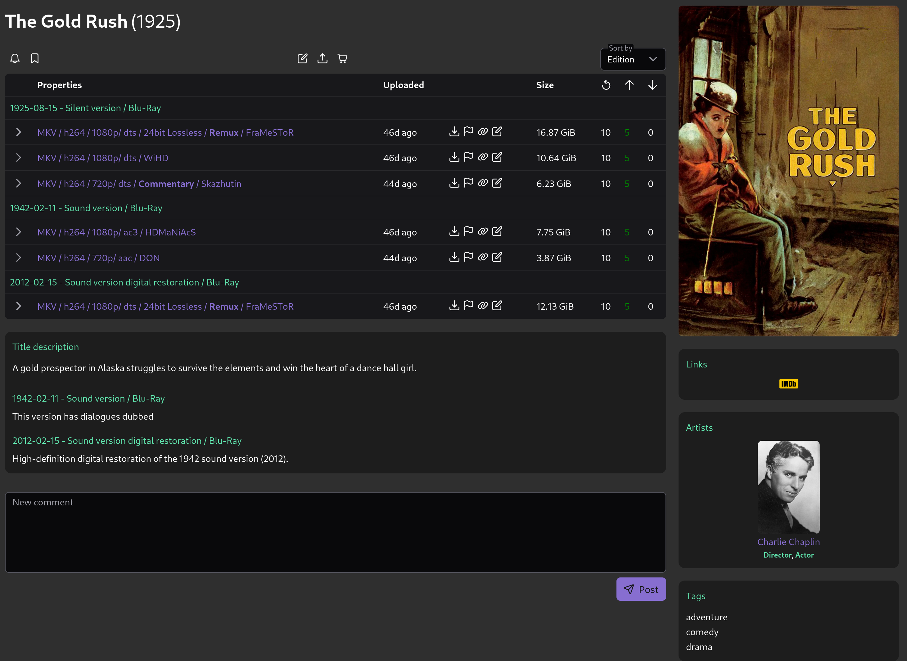The height and width of the screenshot is (661, 907).
Task: Download the WiHD 10.64 GiB torrent
Action: point(454,157)
